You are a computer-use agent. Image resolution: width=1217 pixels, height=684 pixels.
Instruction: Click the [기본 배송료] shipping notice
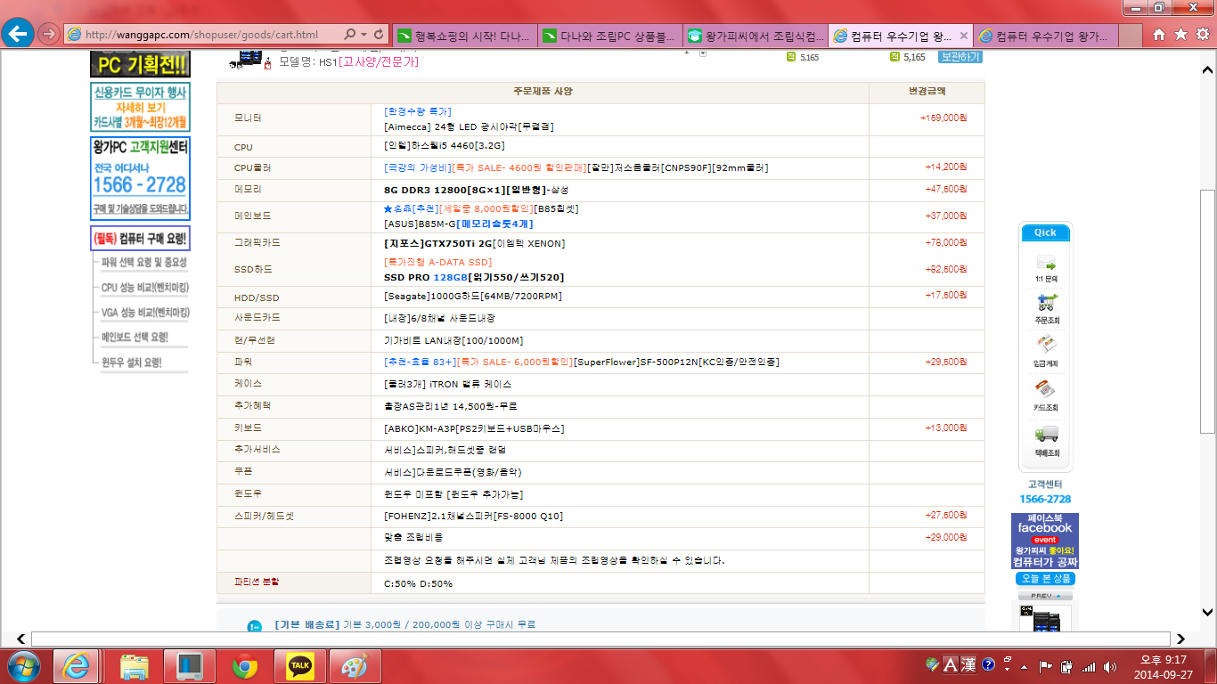click(x=405, y=625)
